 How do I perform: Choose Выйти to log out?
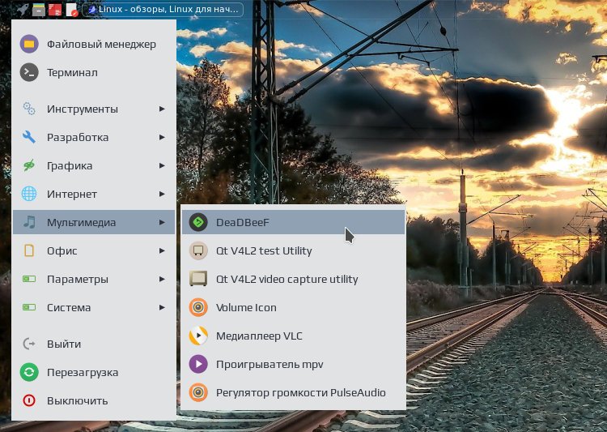click(x=94, y=344)
